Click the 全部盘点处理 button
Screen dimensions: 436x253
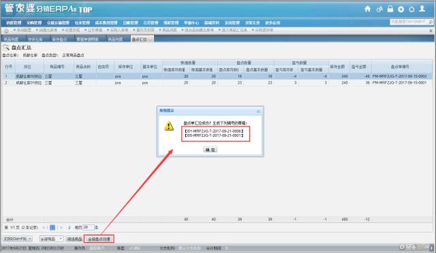pyautogui.click(x=99, y=239)
